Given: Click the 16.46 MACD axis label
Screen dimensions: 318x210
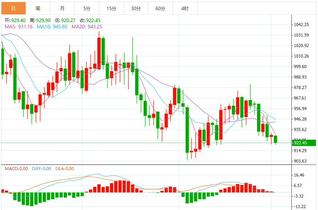Looking at the screenshot, I should [299, 175].
